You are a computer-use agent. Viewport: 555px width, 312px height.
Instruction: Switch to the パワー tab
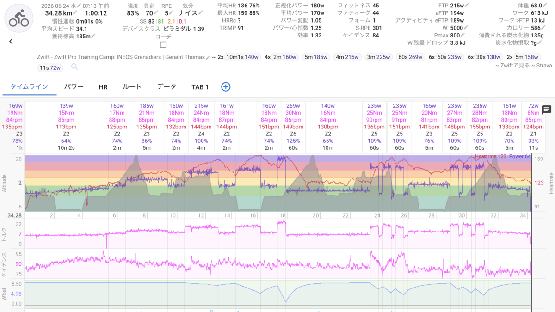coord(74,87)
